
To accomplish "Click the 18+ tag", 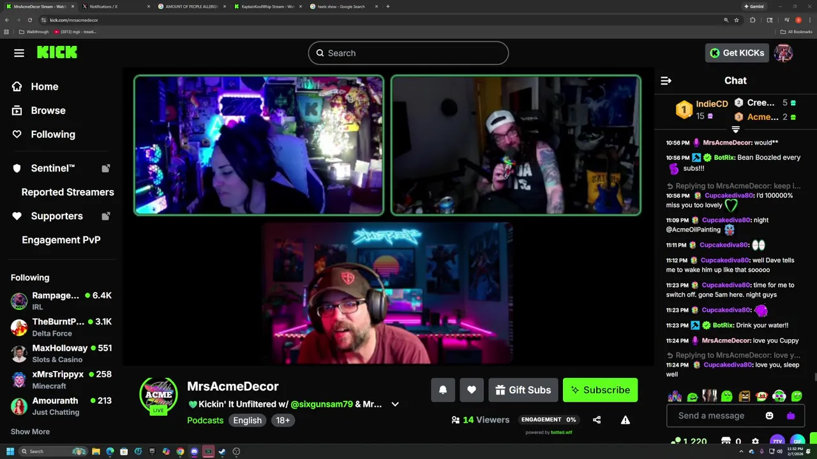I will coord(283,420).
